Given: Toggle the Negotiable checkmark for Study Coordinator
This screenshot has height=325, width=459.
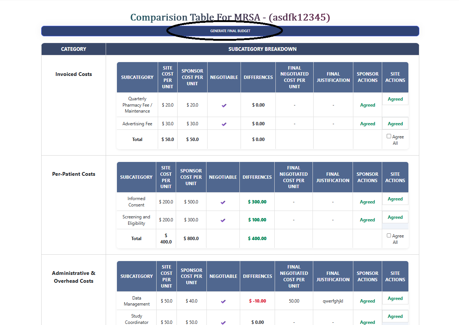Looking at the screenshot, I should click(223, 322).
